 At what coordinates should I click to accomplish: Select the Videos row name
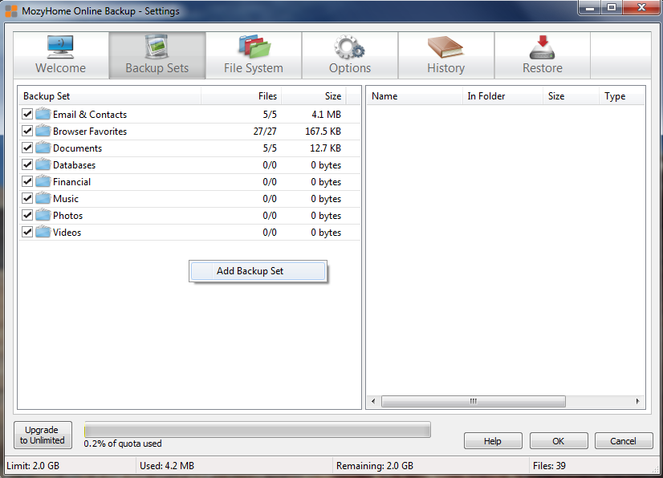tap(67, 233)
